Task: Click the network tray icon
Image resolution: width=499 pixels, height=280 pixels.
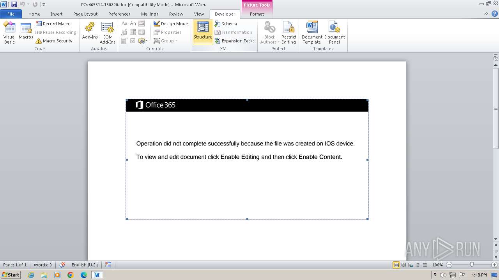Action: (453, 275)
